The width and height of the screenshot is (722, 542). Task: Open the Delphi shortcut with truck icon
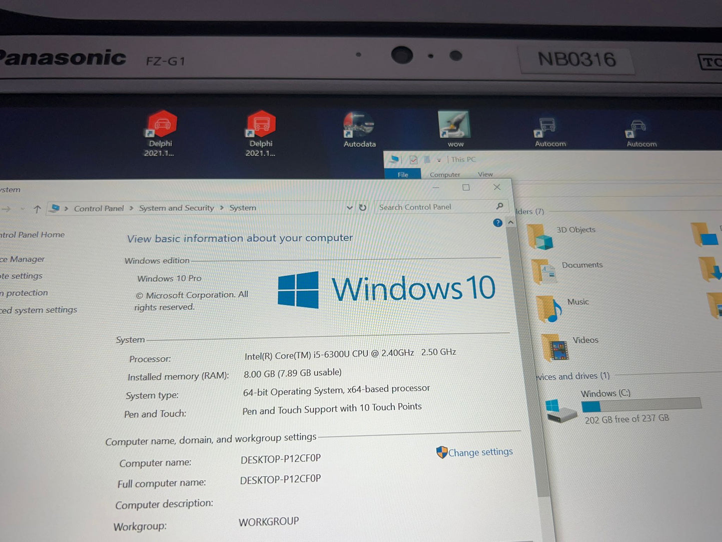pos(261,125)
